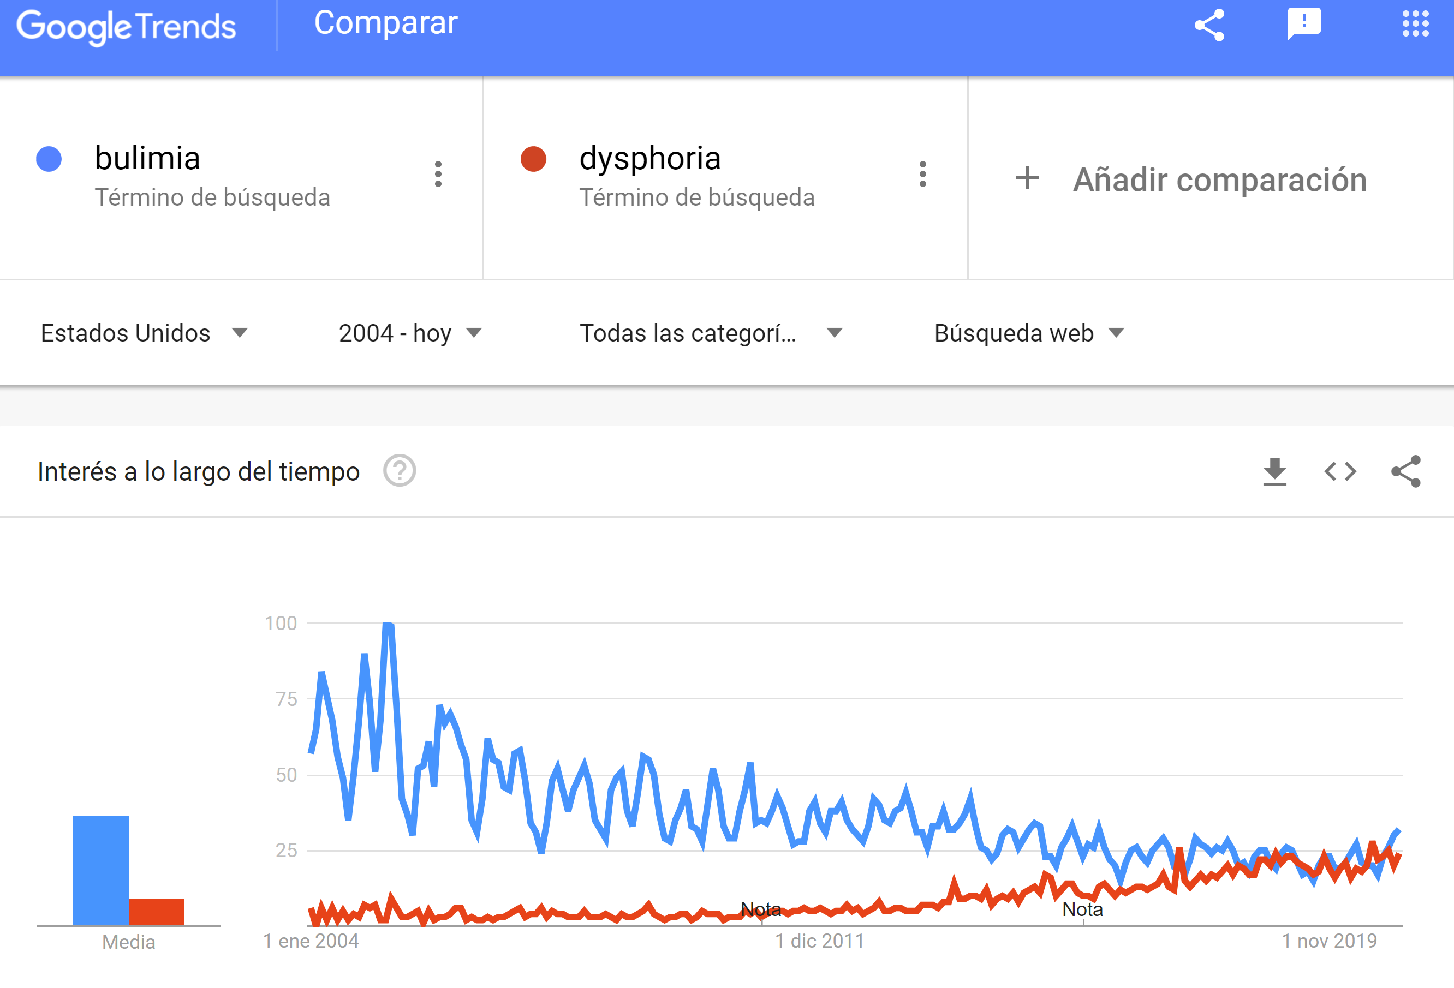Edit the dysphoria search term

click(650, 158)
